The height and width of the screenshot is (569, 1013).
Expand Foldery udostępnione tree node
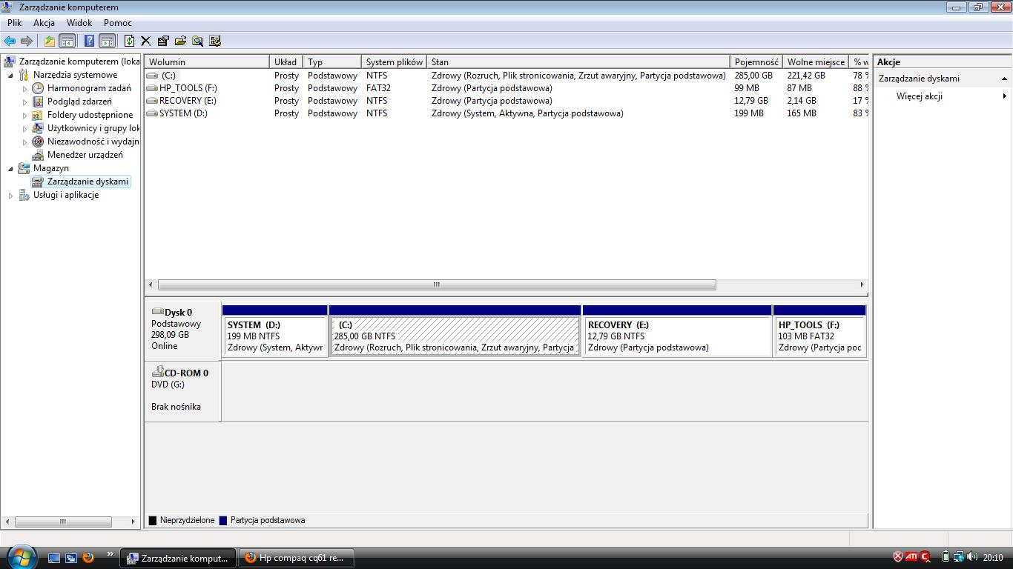point(24,115)
